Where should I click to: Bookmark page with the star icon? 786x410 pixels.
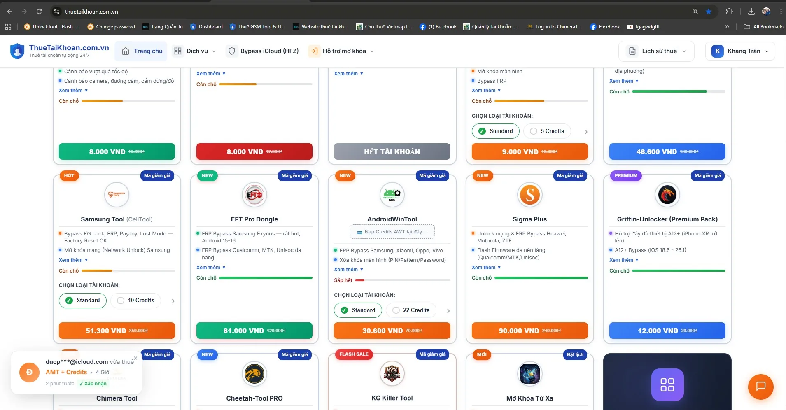tap(709, 12)
